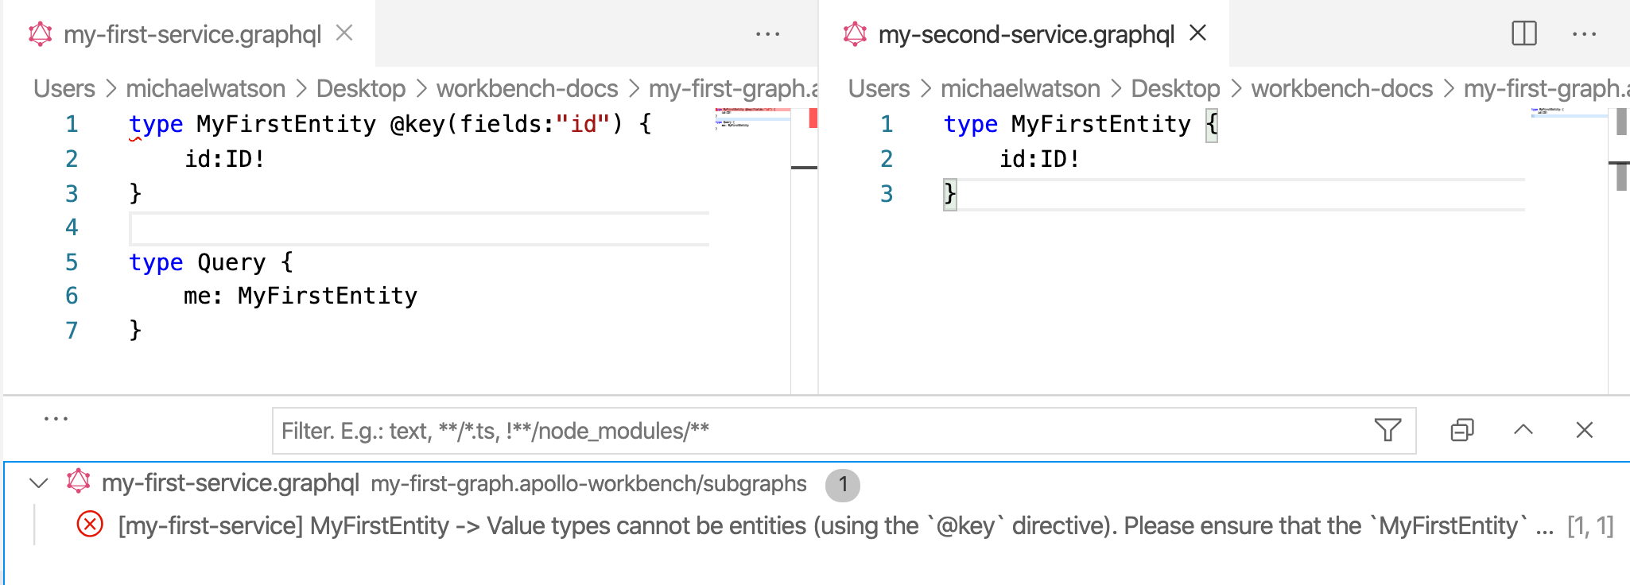Close the problems panel
1630x585 pixels.
pyautogui.click(x=1584, y=430)
